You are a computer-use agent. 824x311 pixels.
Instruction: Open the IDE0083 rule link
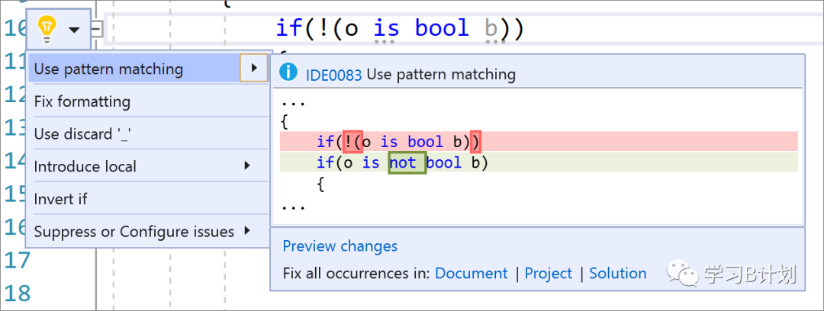(333, 75)
